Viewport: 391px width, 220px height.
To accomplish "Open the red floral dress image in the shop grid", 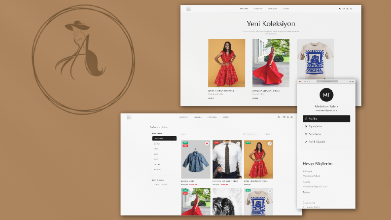I will point(258,159).
